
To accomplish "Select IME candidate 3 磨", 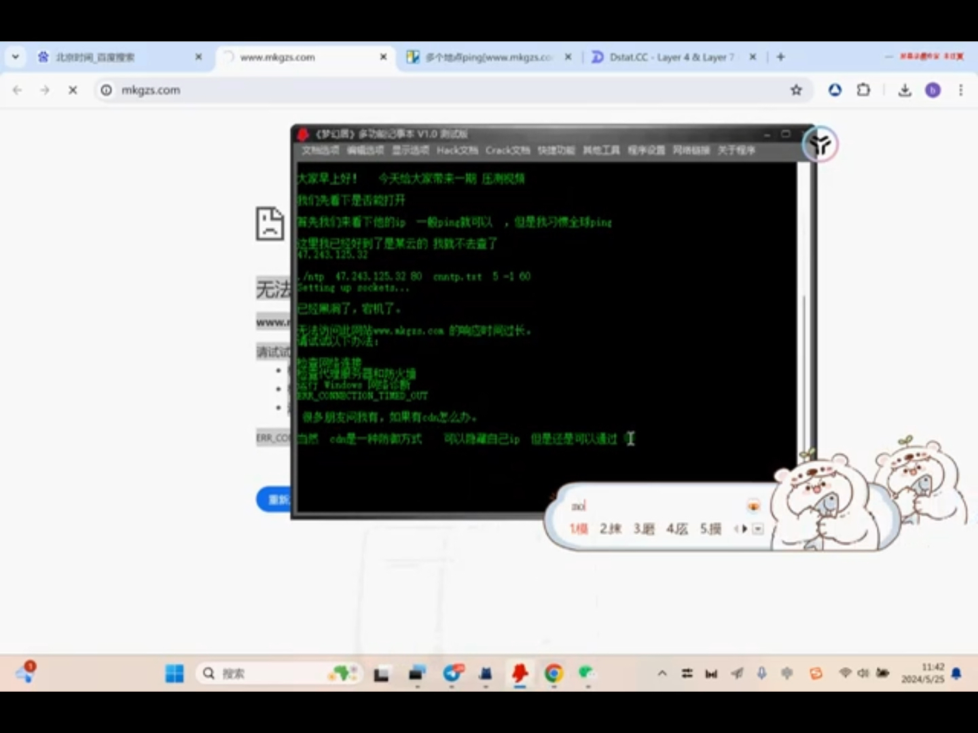I will [x=644, y=529].
